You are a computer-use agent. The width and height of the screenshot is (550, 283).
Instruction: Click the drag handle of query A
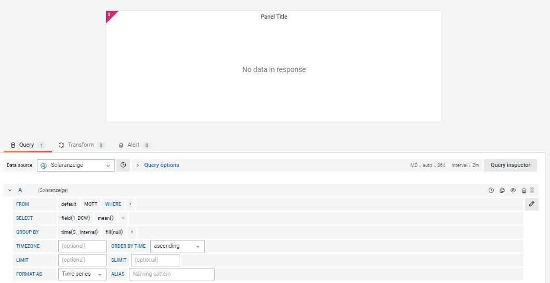click(532, 190)
